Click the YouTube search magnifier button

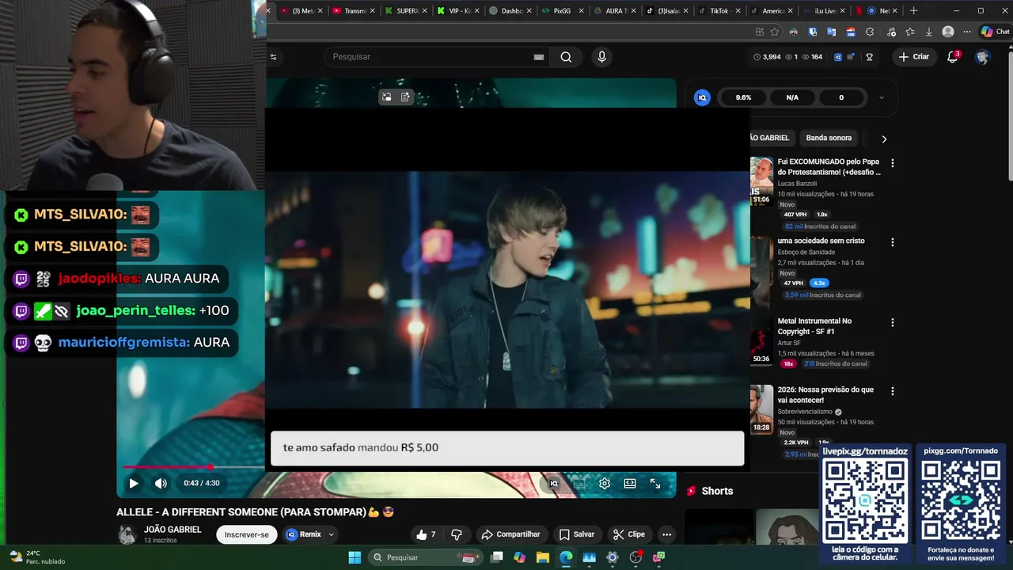pos(566,57)
